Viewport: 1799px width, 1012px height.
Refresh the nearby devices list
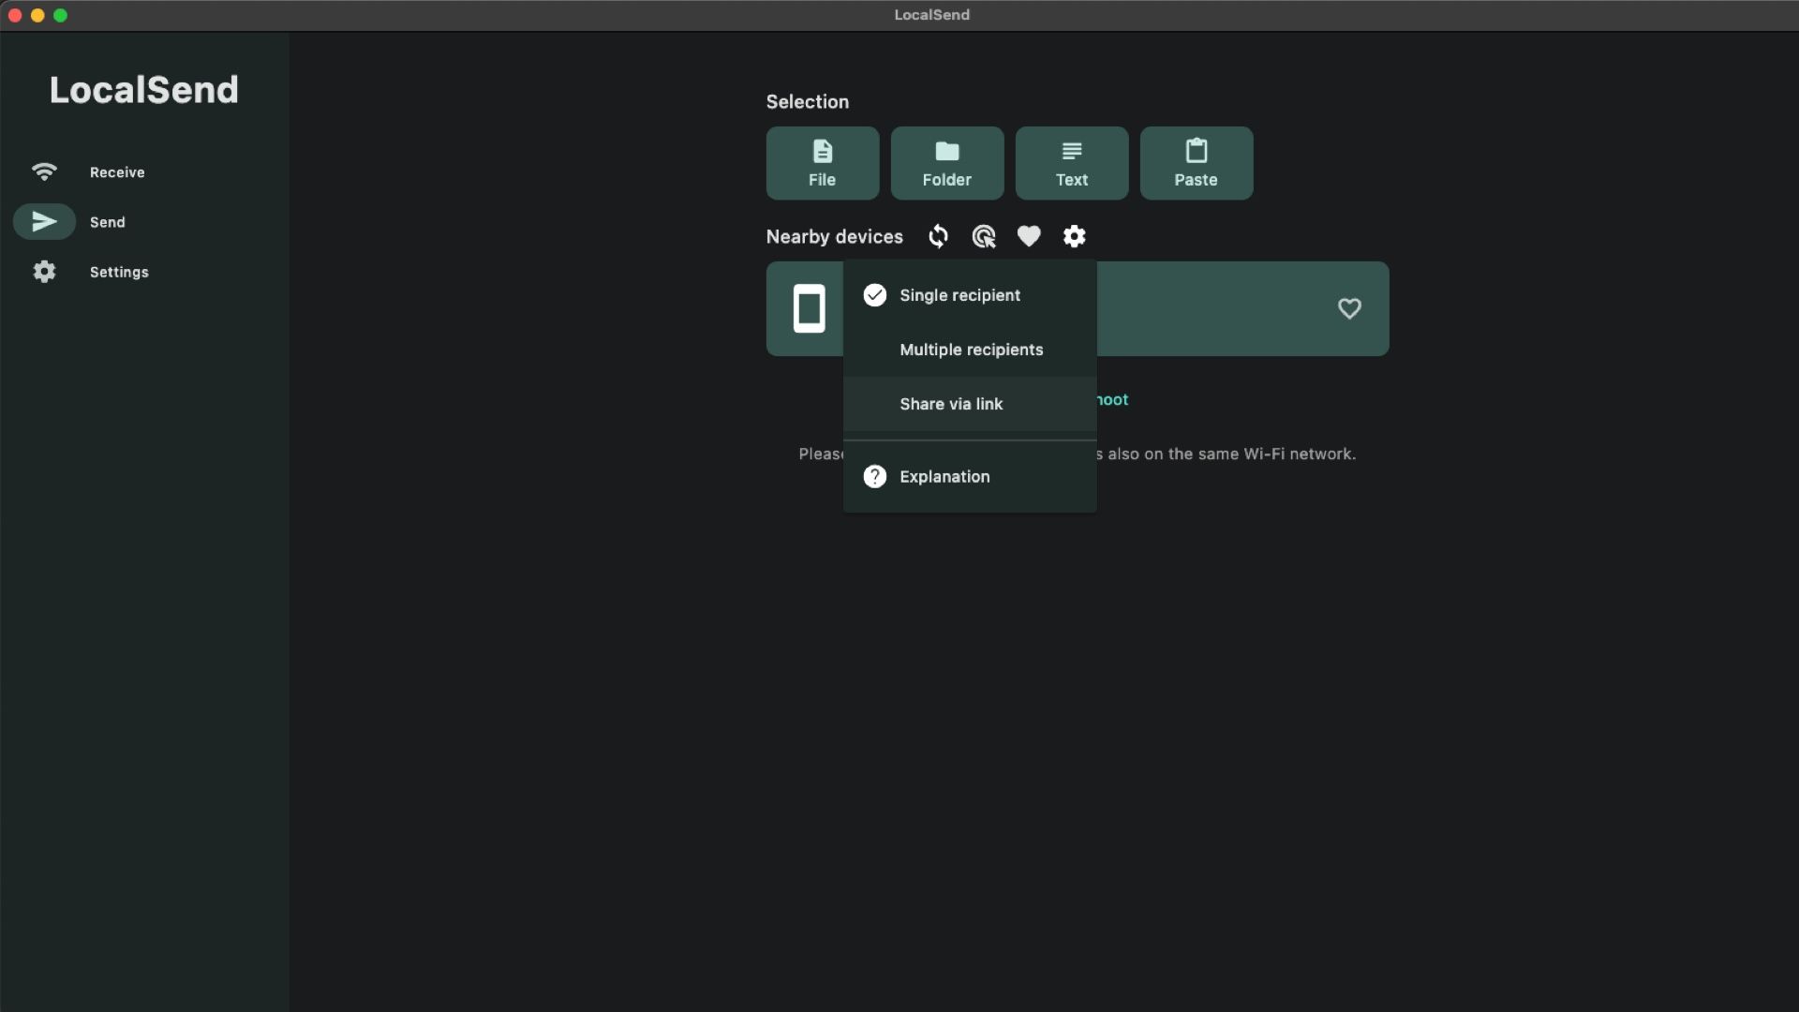click(938, 236)
